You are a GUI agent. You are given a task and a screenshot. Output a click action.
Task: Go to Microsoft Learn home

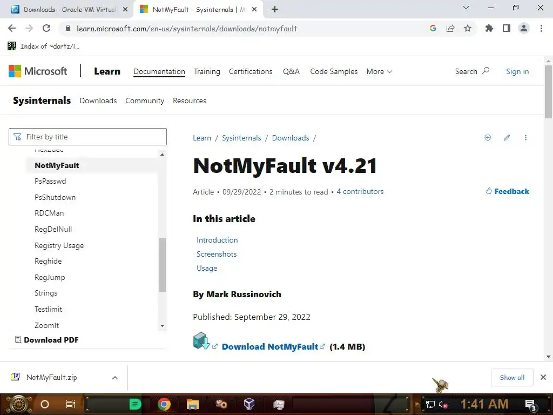click(107, 71)
